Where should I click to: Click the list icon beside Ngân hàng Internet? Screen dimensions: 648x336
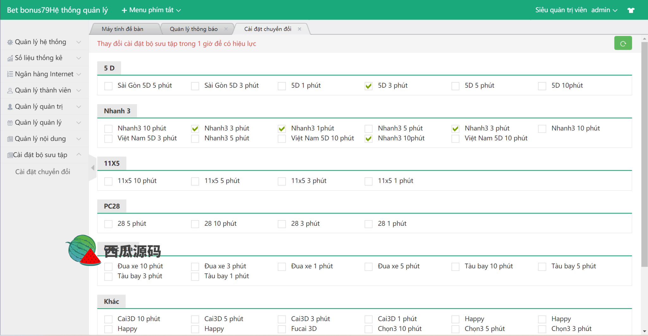click(10, 74)
